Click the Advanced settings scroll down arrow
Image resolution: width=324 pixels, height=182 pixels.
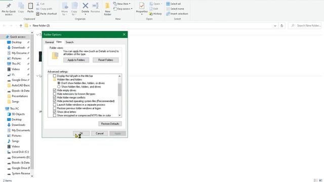point(119,115)
